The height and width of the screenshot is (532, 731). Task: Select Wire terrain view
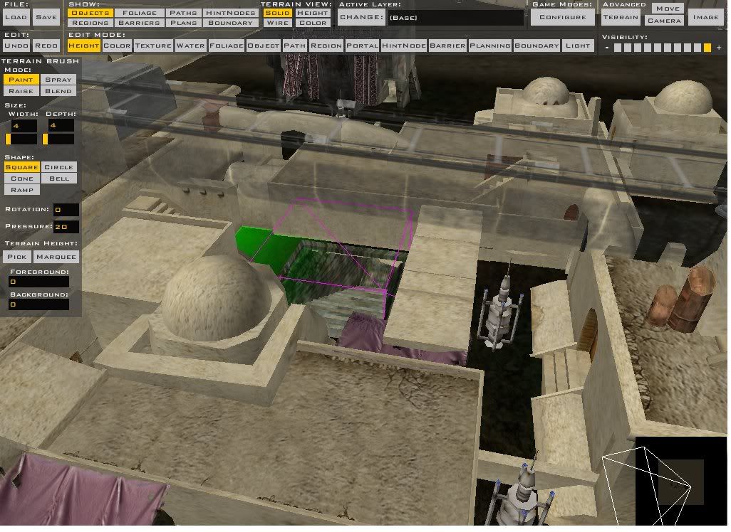click(x=277, y=23)
